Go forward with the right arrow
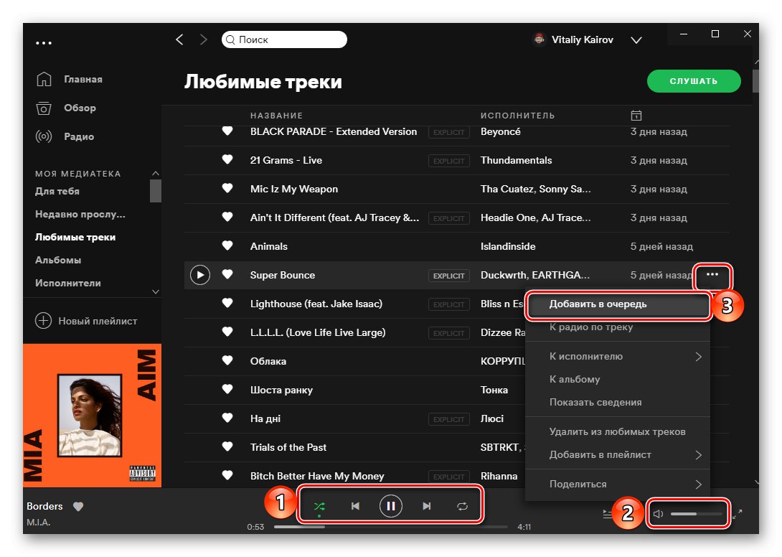 click(x=203, y=39)
